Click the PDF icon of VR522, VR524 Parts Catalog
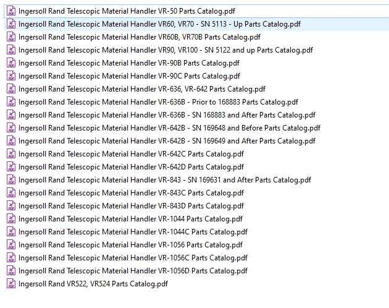The image size is (389, 308). tap(11, 284)
